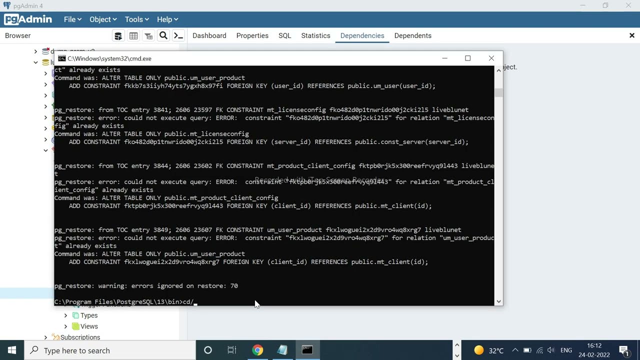The height and width of the screenshot is (360, 640).
Task: Open the Query Tool icon in Browser toolbar
Action: click(x=118, y=36)
